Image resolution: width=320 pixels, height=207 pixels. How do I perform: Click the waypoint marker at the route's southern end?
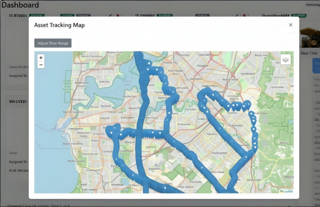(x=165, y=187)
